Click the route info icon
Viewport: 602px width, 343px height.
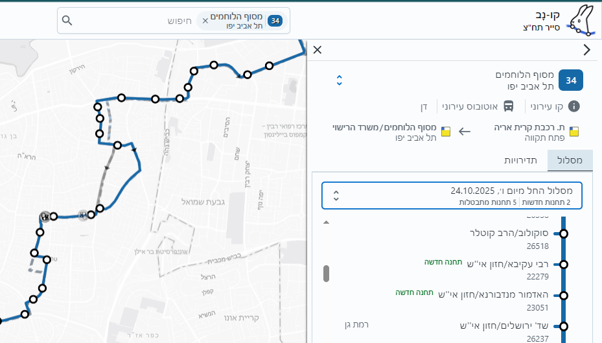573,106
